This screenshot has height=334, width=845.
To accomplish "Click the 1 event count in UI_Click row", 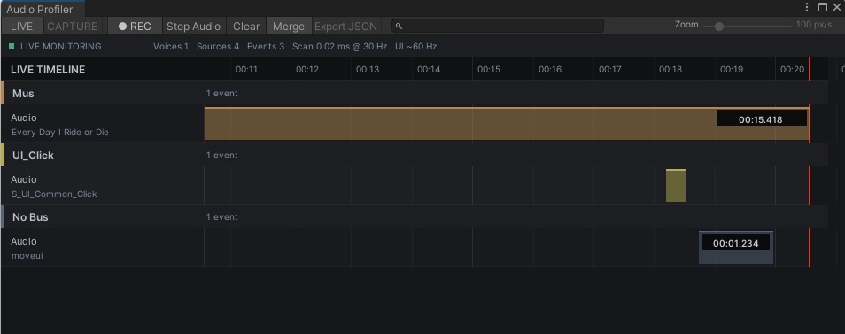I will 222,155.
